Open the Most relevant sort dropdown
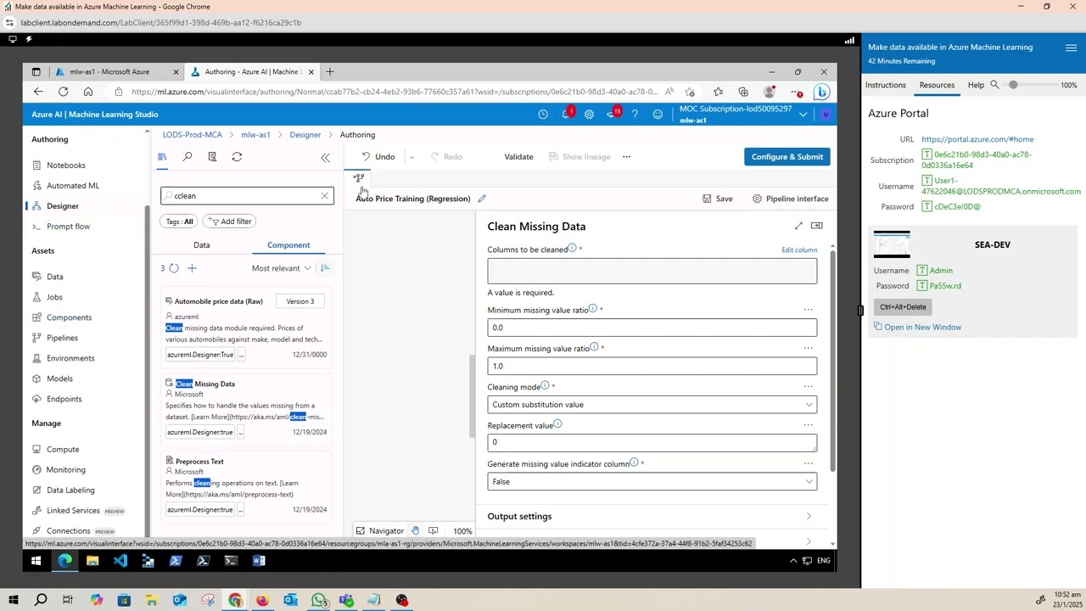Viewport: 1086px width, 611px height. click(281, 268)
